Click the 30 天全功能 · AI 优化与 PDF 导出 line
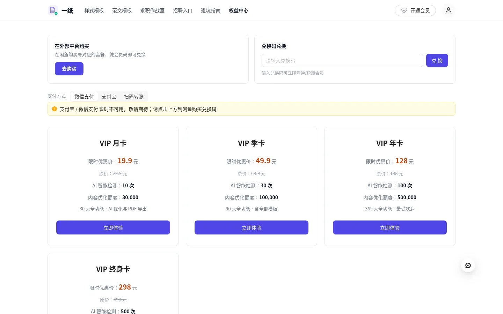The height and width of the screenshot is (314, 503). (x=113, y=209)
